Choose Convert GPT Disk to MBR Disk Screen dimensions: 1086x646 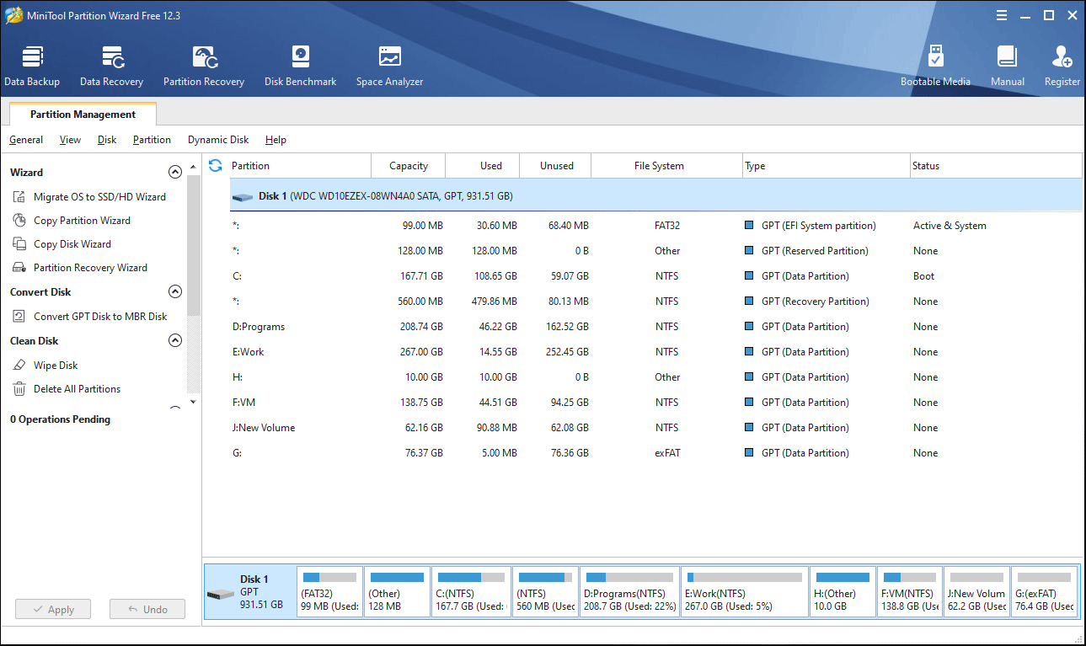pyautogui.click(x=100, y=317)
